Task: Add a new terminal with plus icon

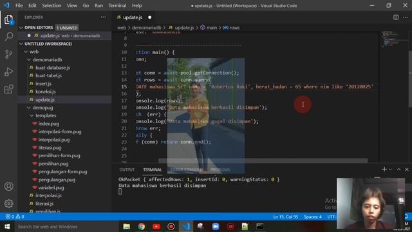Action: 384,169
